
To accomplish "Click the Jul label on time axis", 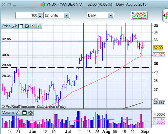I will pos(68,132).
